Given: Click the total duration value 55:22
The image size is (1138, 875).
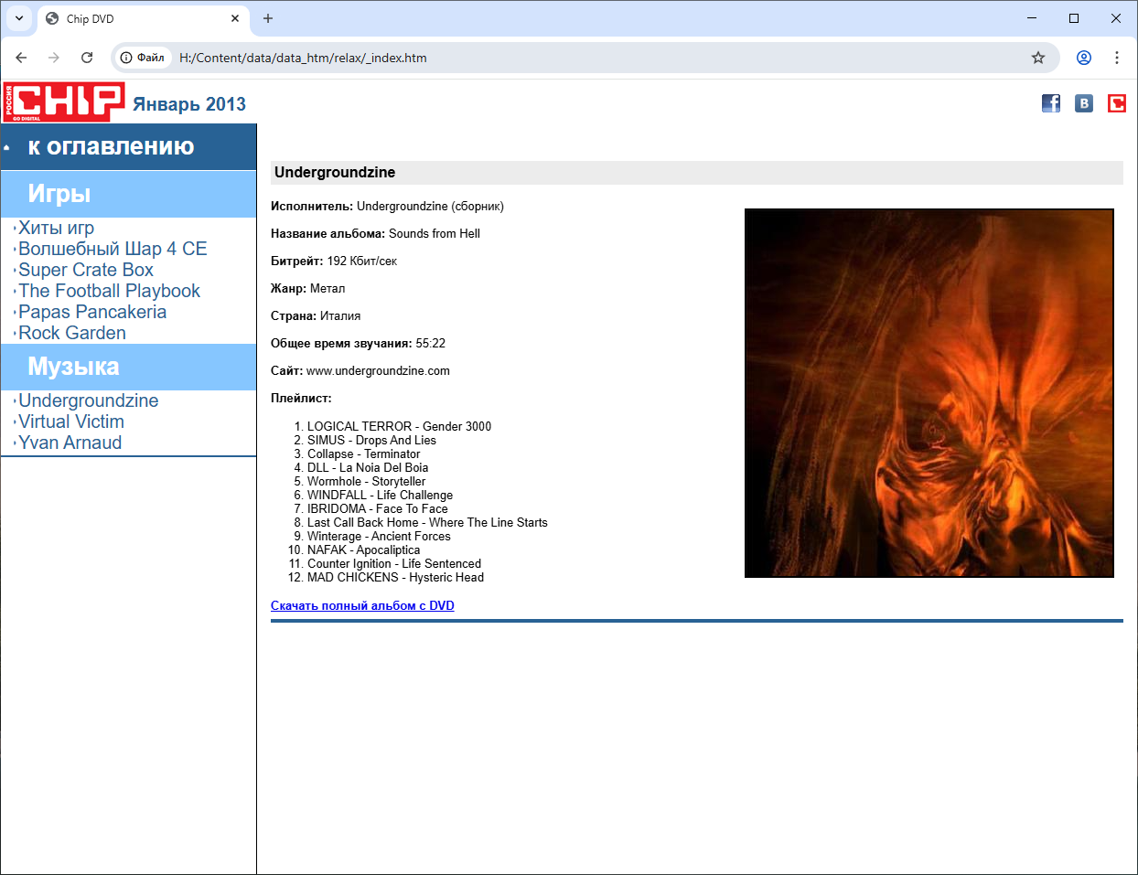Looking at the screenshot, I should 431,343.
